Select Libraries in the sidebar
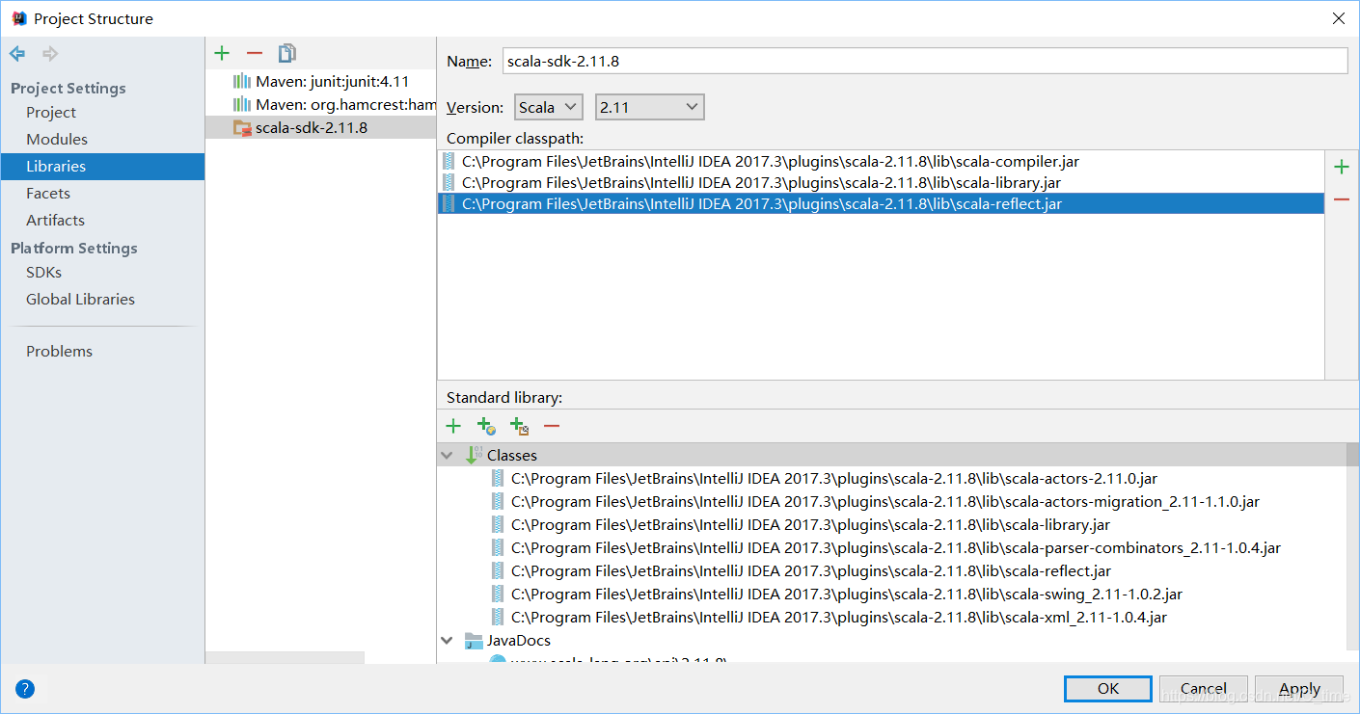 tap(102, 167)
